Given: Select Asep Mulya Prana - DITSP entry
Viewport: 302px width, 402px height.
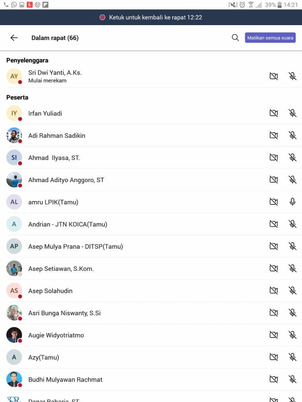Looking at the screenshot, I should (x=151, y=247).
